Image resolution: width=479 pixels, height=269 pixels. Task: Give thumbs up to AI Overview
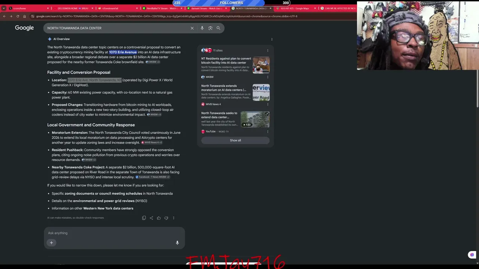[x=159, y=218]
